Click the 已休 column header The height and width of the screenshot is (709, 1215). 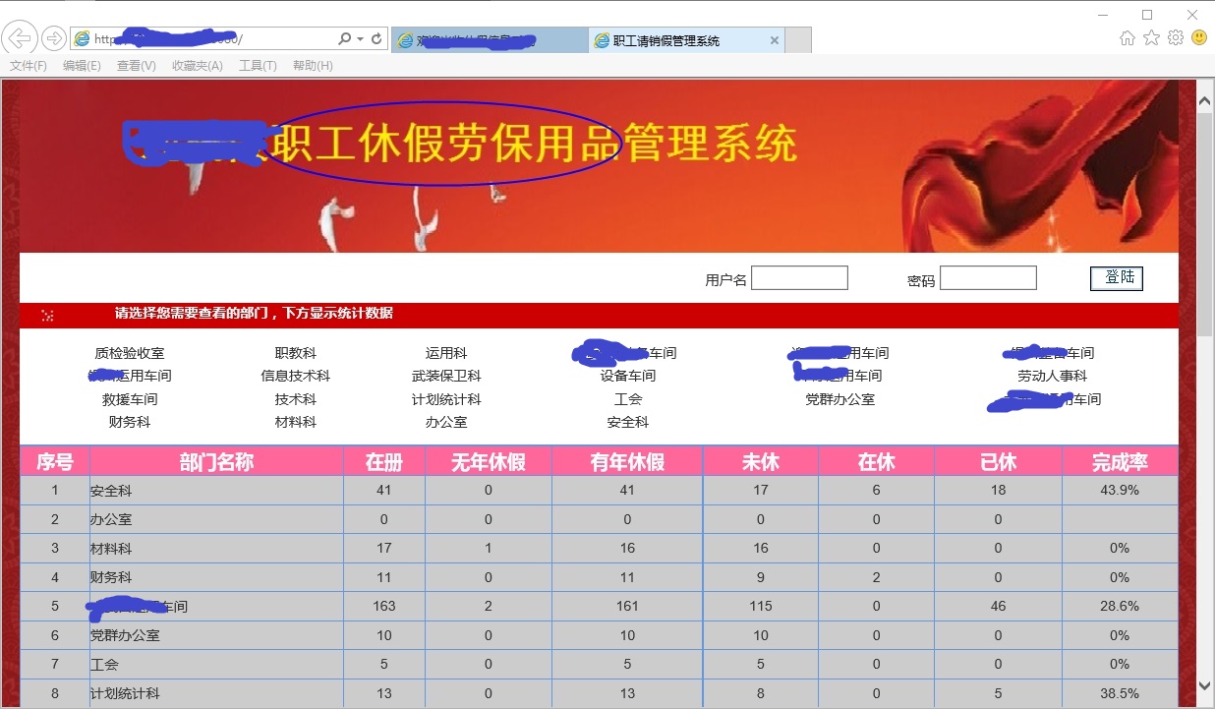coord(999,462)
